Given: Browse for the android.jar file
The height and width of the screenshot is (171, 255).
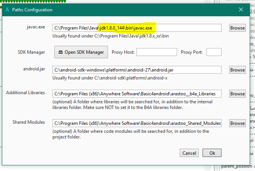Looking at the screenshot, I should point(237,70).
